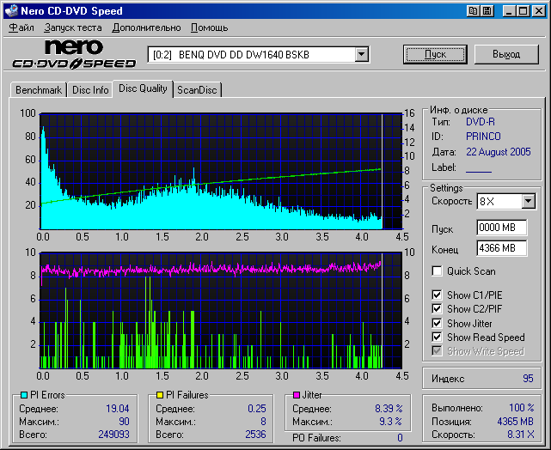The height and width of the screenshot is (450, 551).
Task: Click the yellow PI Failures legend square
Action: pyautogui.click(x=159, y=395)
